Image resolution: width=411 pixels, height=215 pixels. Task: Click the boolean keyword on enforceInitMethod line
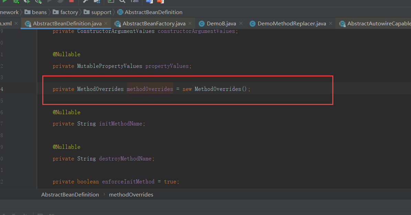tap(88, 181)
